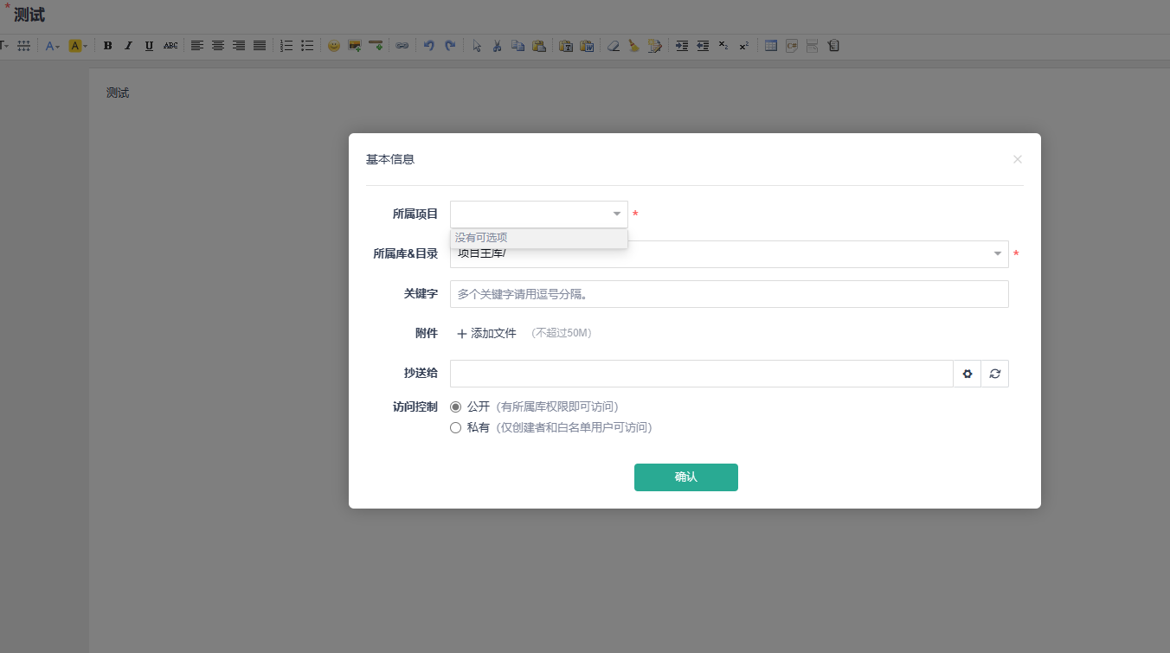Click the gear icon beside 抄送给 field
The height and width of the screenshot is (653, 1170).
pos(967,374)
